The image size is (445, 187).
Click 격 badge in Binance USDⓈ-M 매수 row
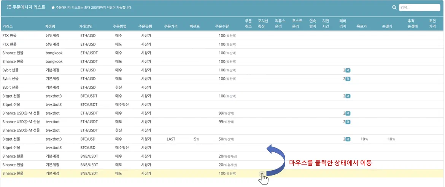348,113
